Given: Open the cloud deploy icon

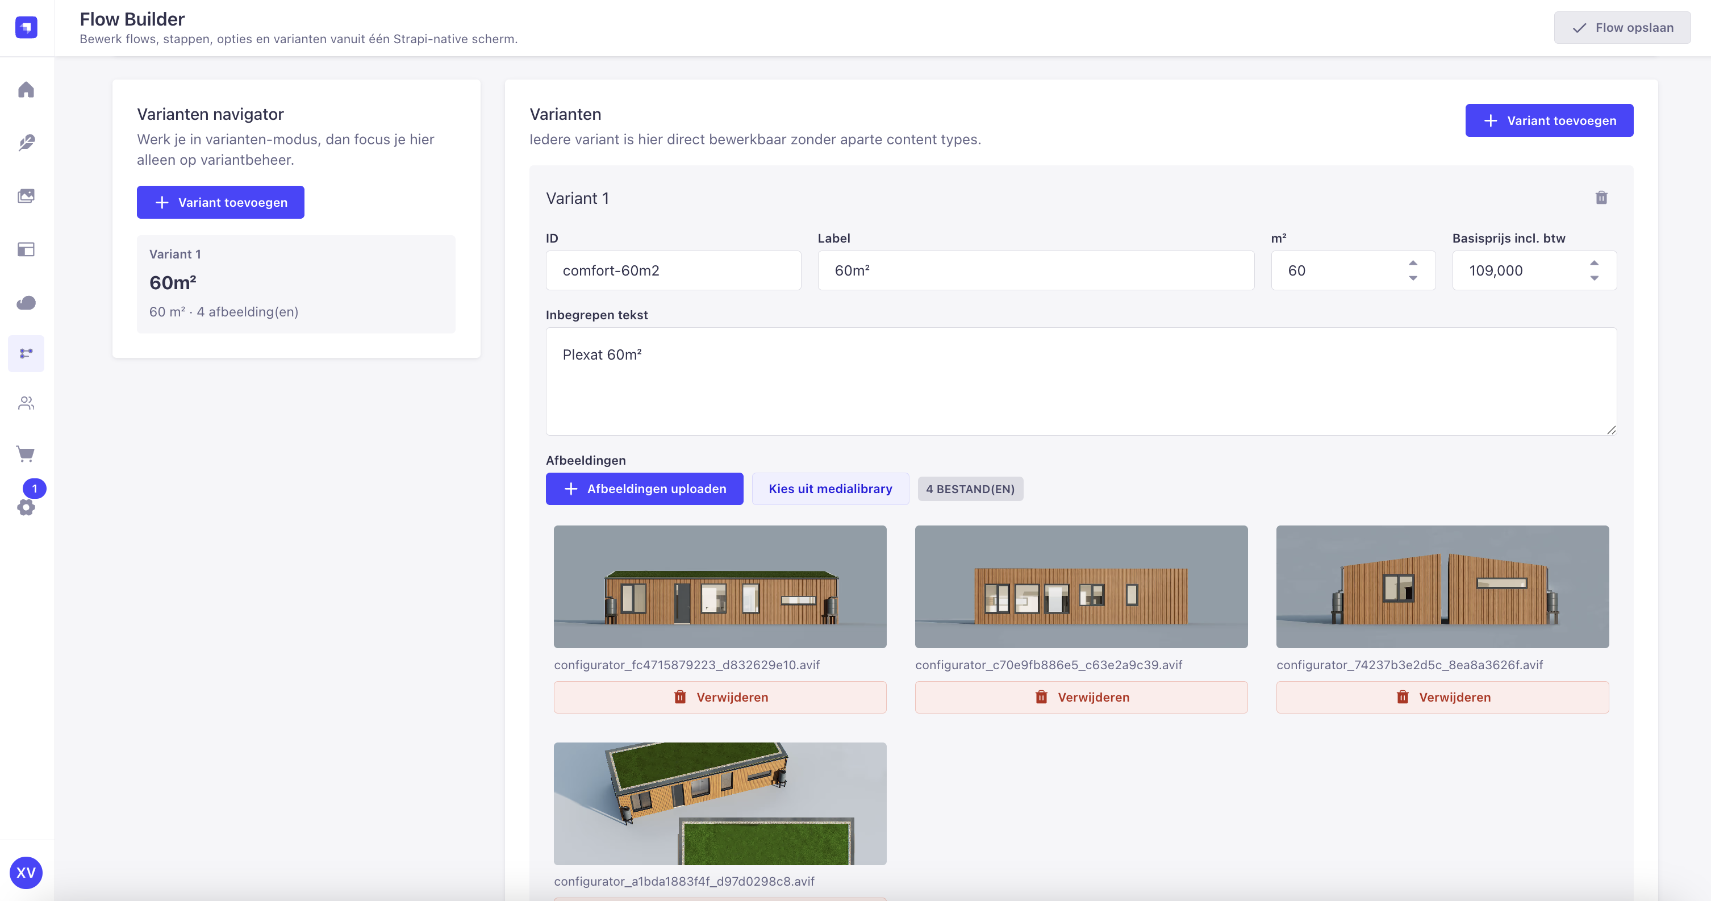Looking at the screenshot, I should 26,302.
